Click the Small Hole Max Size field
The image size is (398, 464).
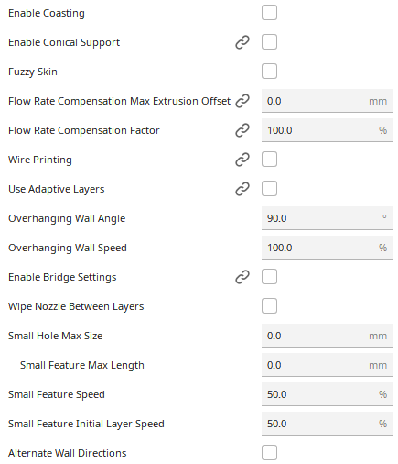pyautogui.click(x=327, y=336)
